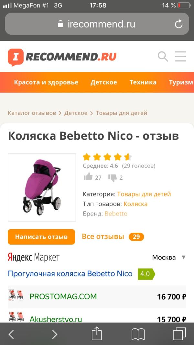Tap the irecommend.ru address bar
194x345 pixels.
click(97, 24)
